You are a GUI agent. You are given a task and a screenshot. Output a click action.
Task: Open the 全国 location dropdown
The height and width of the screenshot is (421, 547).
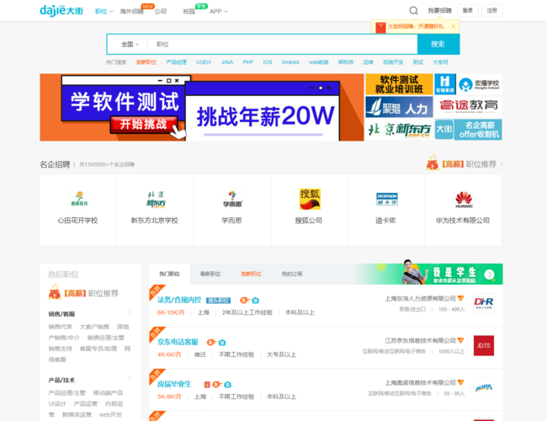pos(130,45)
